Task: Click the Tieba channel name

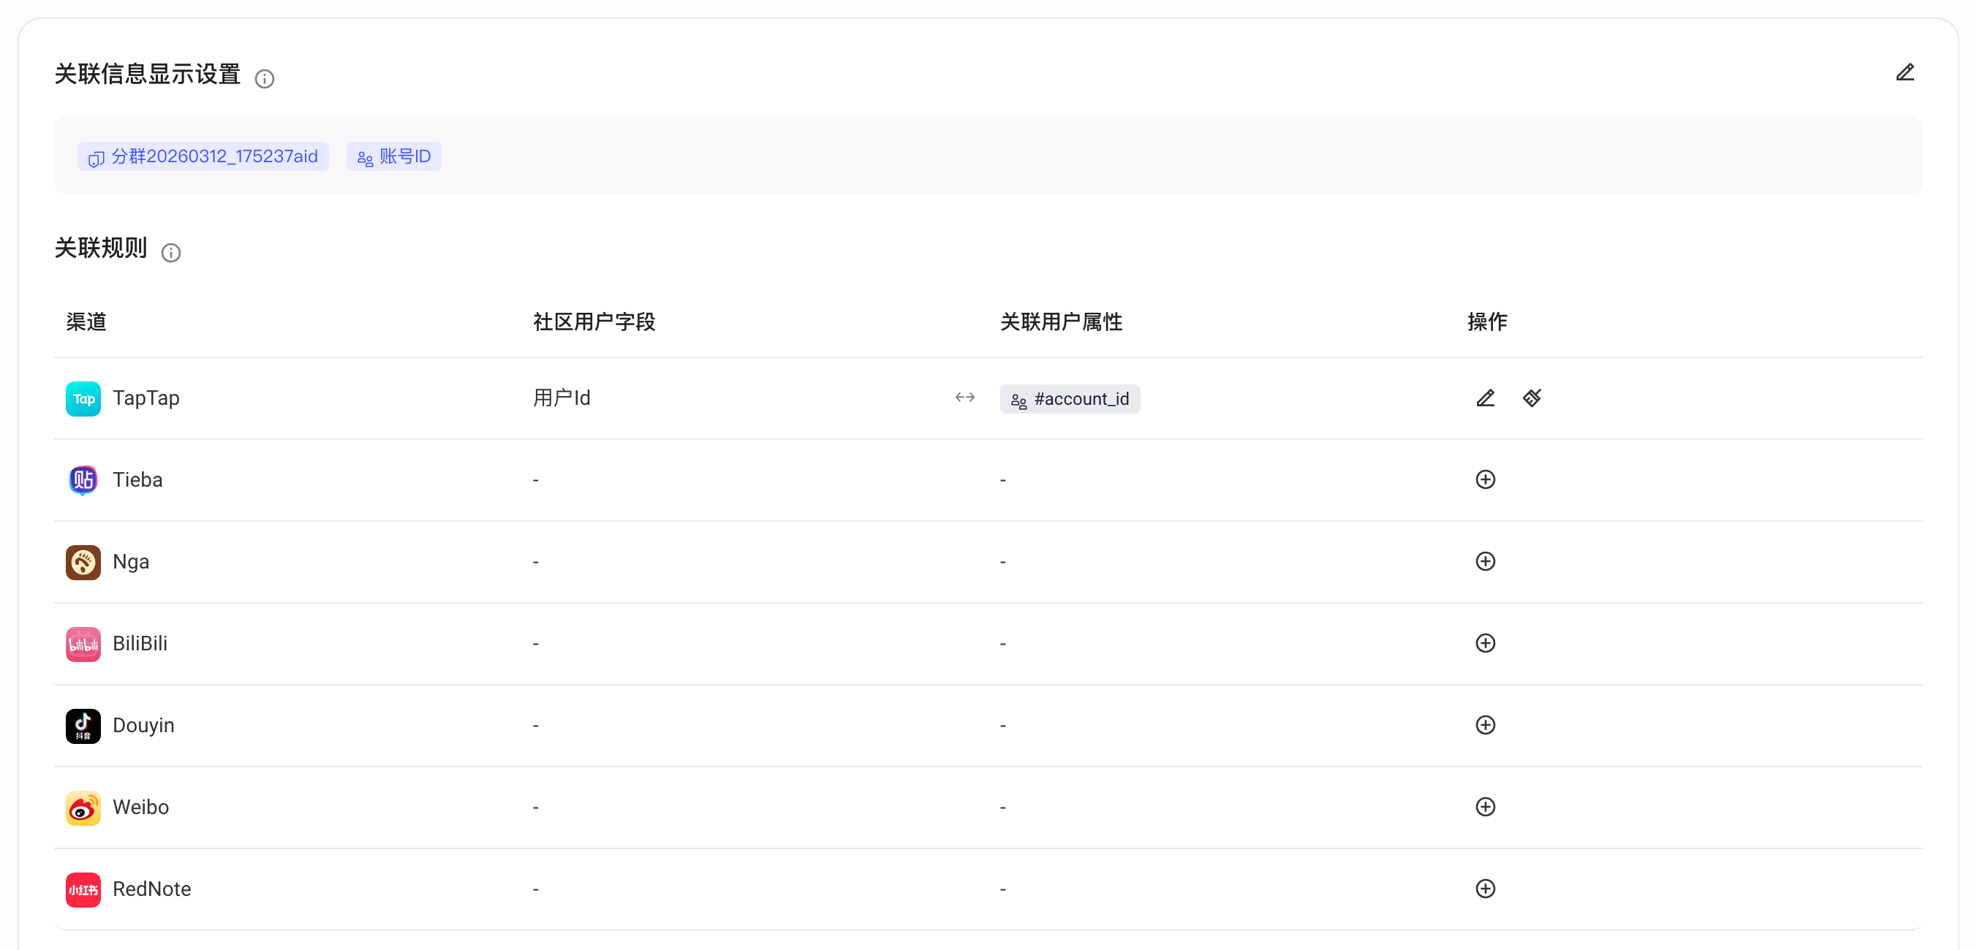Action: (x=137, y=479)
